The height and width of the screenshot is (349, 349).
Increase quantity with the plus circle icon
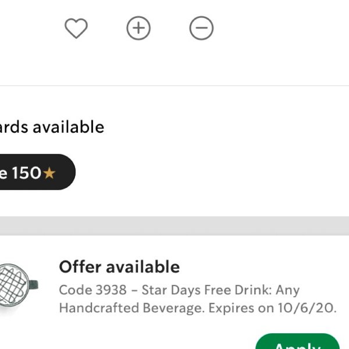[138, 28]
